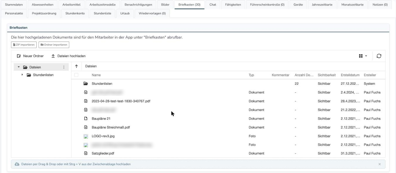Select the Briefkasten (30) tab
396x173 pixels.
point(189,5)
